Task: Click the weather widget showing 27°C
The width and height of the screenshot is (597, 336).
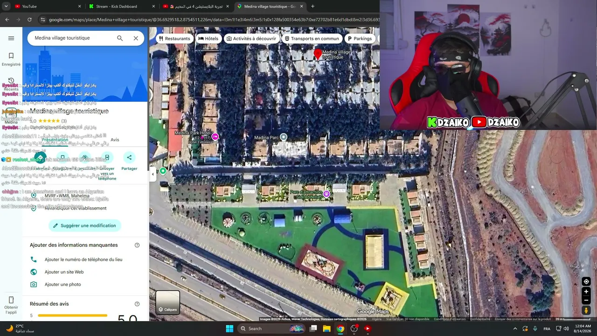Action: tap(20, 329)
